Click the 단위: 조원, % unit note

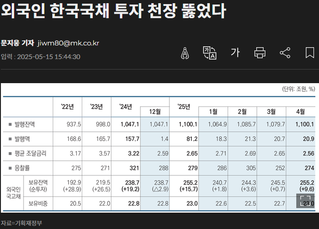coord(298,89)
